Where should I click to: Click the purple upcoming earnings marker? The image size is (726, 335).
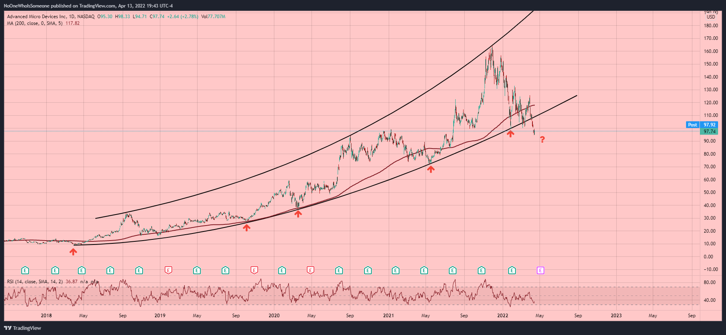pyautogui.click(x=540, y=271)
